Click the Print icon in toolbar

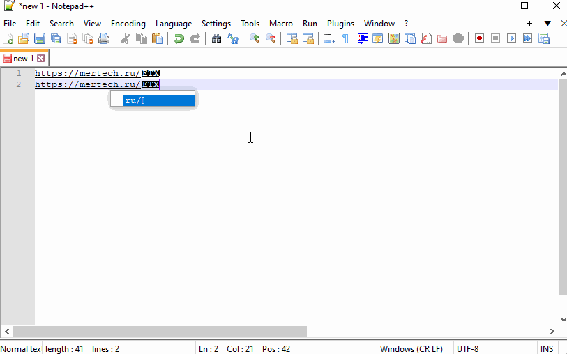click(x=104, y=39)
